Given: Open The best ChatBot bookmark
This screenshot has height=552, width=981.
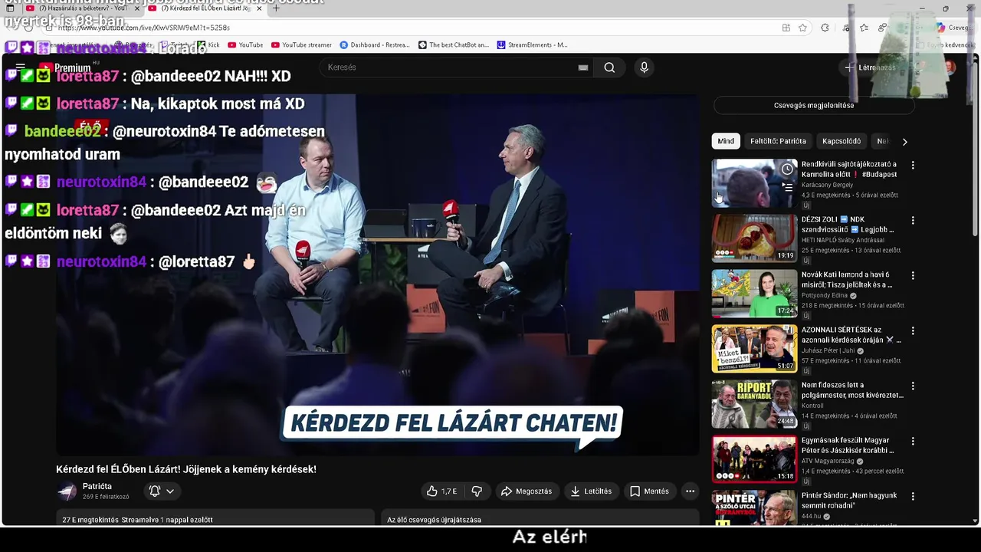Looking at the screenshot, I should pos(454,45).
